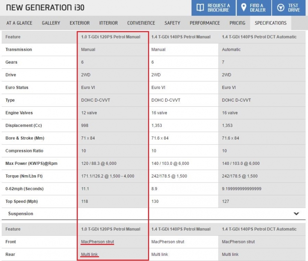308x261 pixels.
Task: Switch to Gallery tab
Action: click(x=51, y=23)
